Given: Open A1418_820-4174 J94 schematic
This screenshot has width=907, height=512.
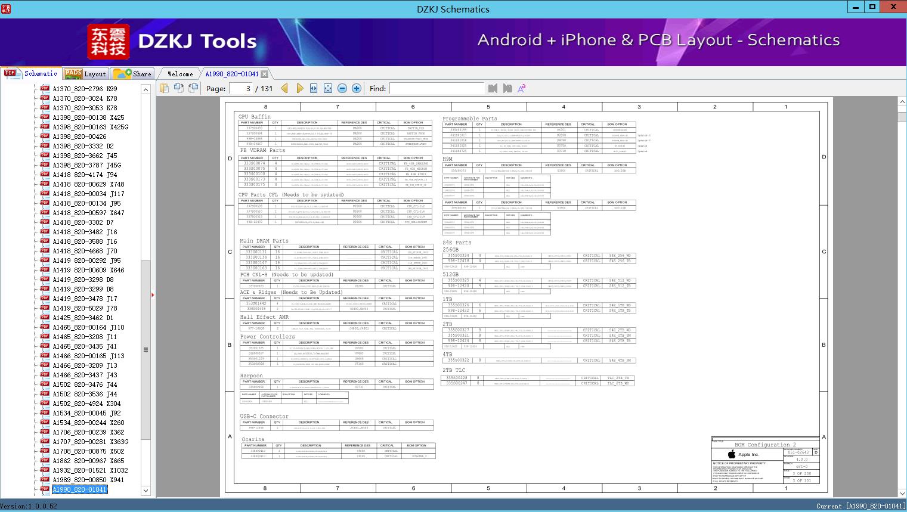Looking at the screenshot, I should click(85, 175).
